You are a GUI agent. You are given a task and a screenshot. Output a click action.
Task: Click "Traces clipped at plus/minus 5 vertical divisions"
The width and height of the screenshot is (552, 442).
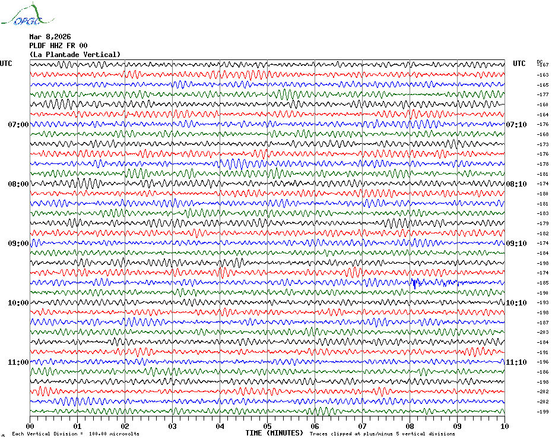tap(382, 434)
